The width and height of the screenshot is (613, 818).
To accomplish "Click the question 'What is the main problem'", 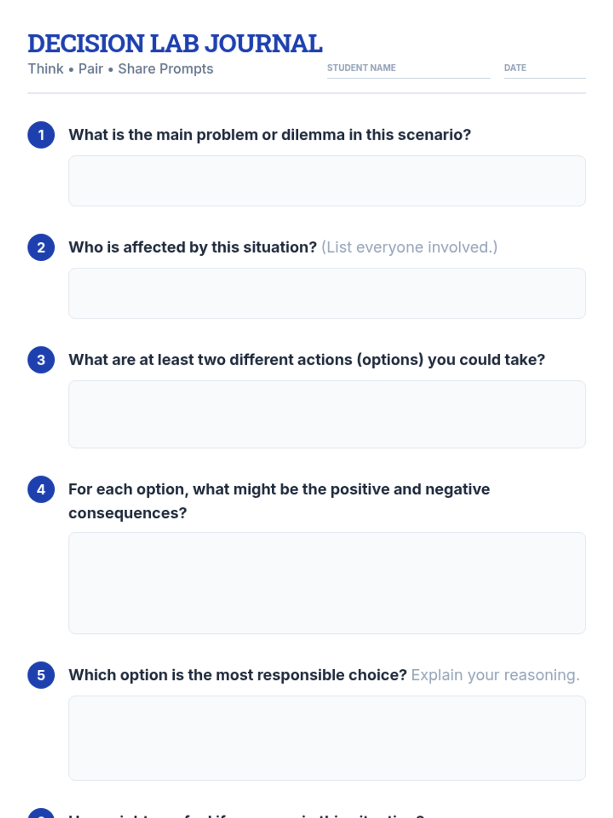I will click(x=270, y=135).
